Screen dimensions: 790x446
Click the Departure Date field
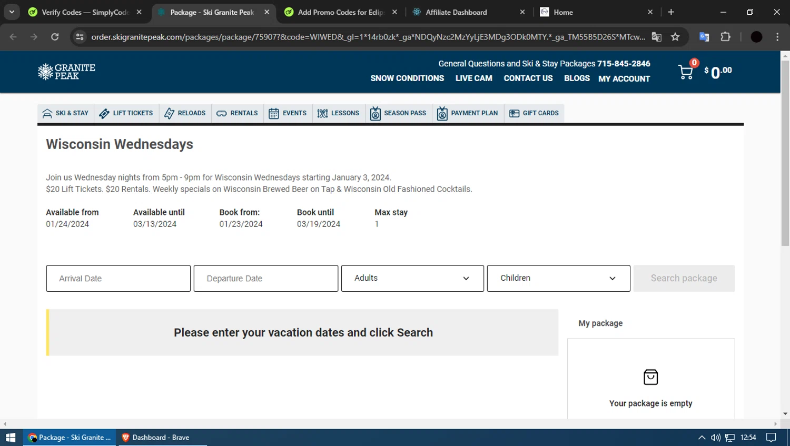click(266, 279)
